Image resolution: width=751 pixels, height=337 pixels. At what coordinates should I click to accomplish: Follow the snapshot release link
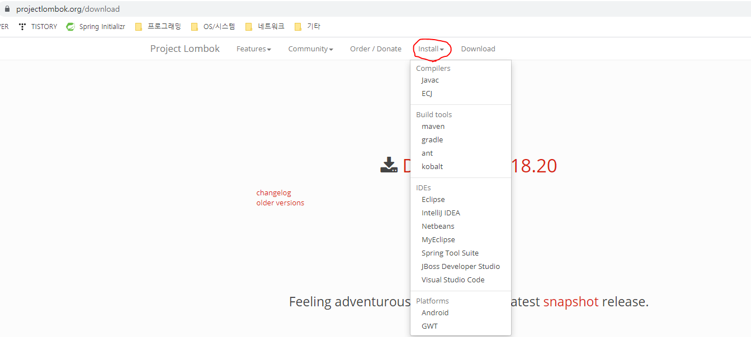[571, 302]
